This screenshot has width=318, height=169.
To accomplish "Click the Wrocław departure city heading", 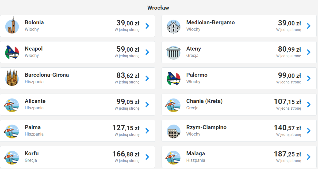I will (158, 8).
